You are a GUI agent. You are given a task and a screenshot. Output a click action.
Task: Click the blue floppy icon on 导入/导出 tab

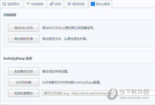(x=93, y=4)
